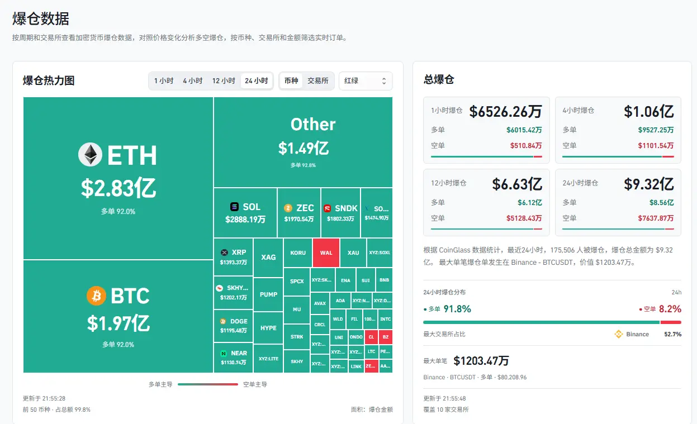The image size is (697, 424).
Task: Open the 24小时爆仓 card
Action: coord(618,202)
